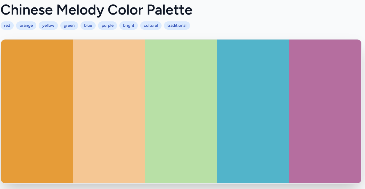Open the bright tag

[x=129, y=26]
